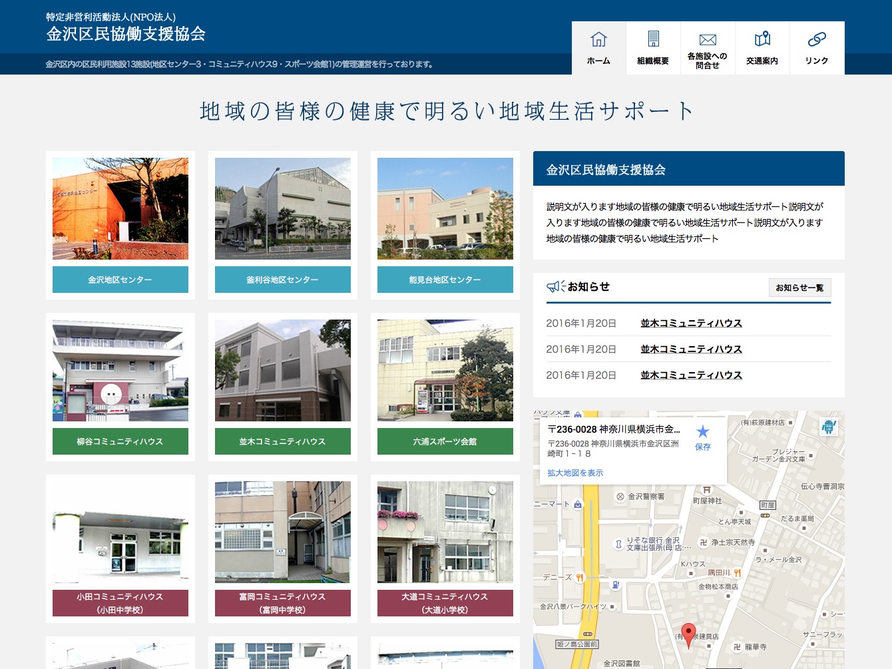Screen dimensions: 892x669
Task: Select the 金沢警察署 marker icon
Action: tap(620, 497)
